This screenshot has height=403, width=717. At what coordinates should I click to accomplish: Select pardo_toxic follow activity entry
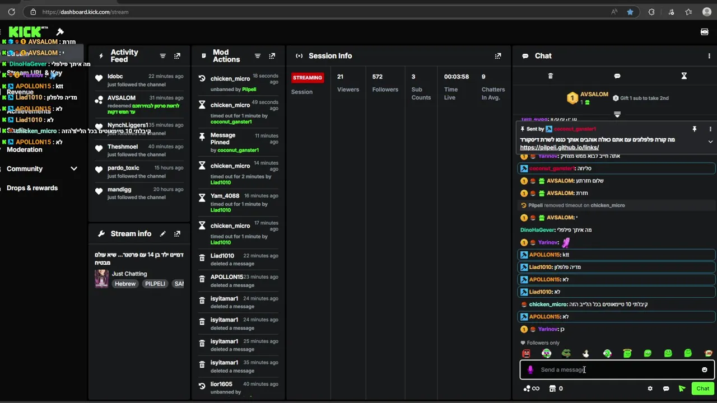coord(139,172)
